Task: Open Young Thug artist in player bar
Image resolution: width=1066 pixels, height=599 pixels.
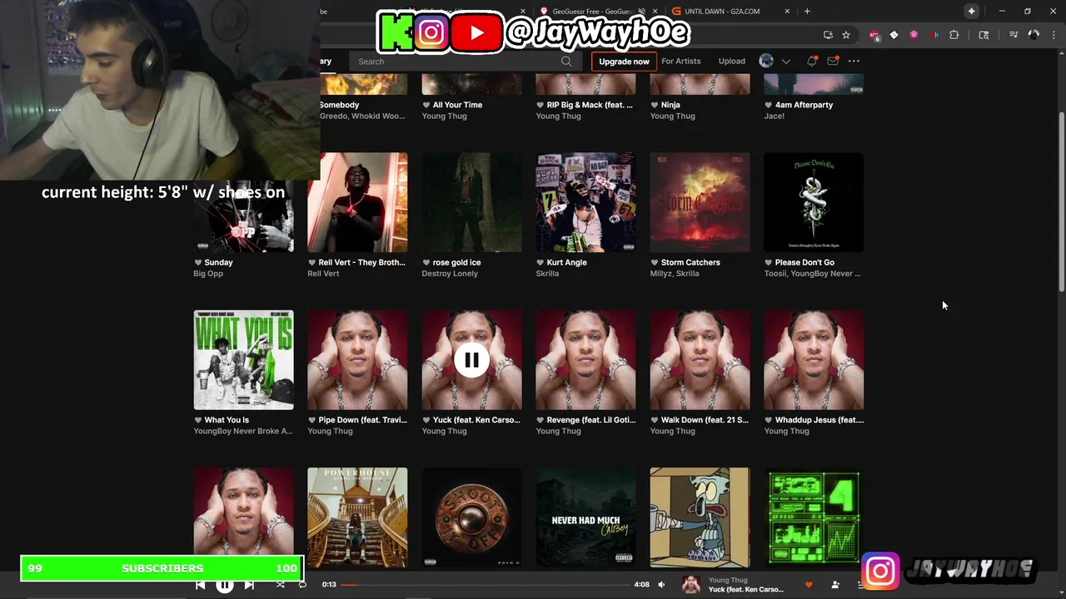Action: [728, 580]
